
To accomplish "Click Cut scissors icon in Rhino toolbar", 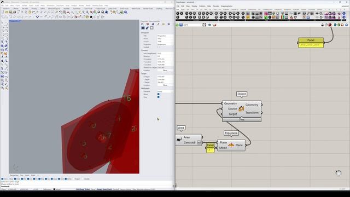I will pos(22,12).
